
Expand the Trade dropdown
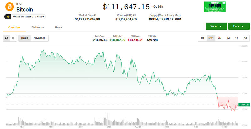(x=216, y=26)
